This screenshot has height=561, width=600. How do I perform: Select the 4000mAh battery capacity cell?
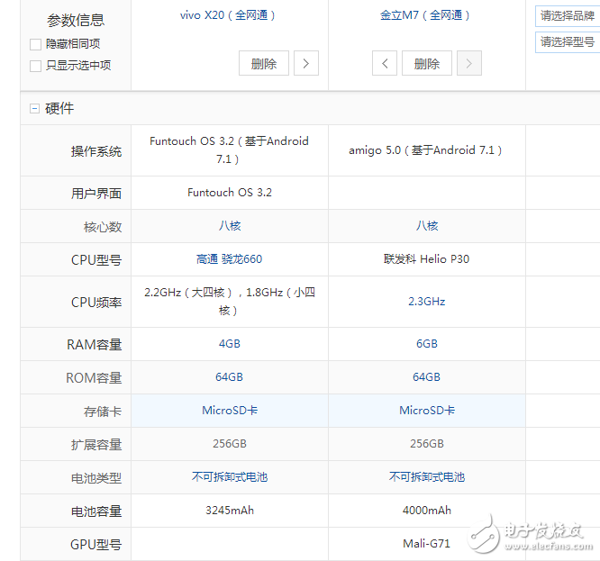click(x=427, y=511)
